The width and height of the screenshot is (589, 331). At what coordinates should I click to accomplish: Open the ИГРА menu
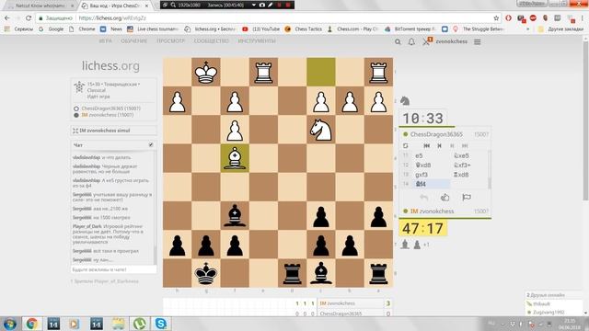pyautogui.click(x=106, y=40)
